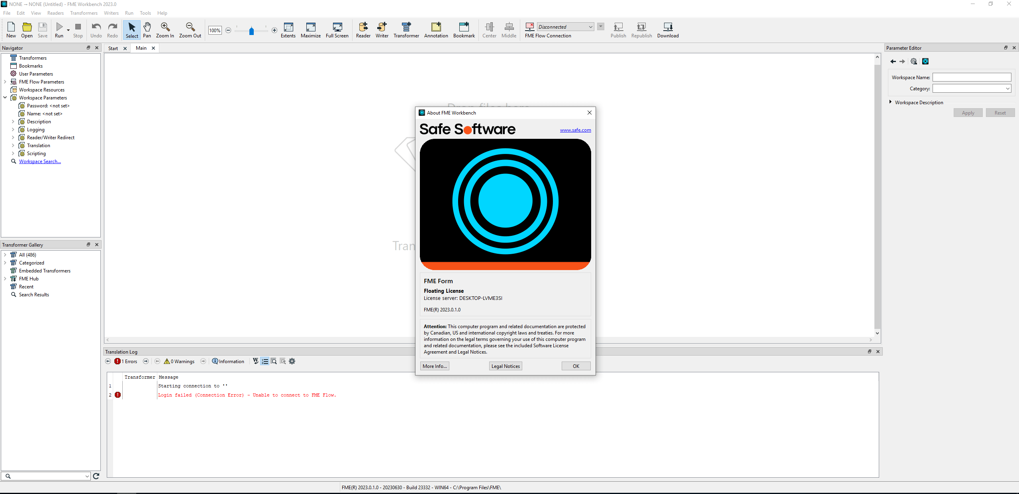
Task: Click Workspace Search... link in Navigator
Action: (40, 161)
